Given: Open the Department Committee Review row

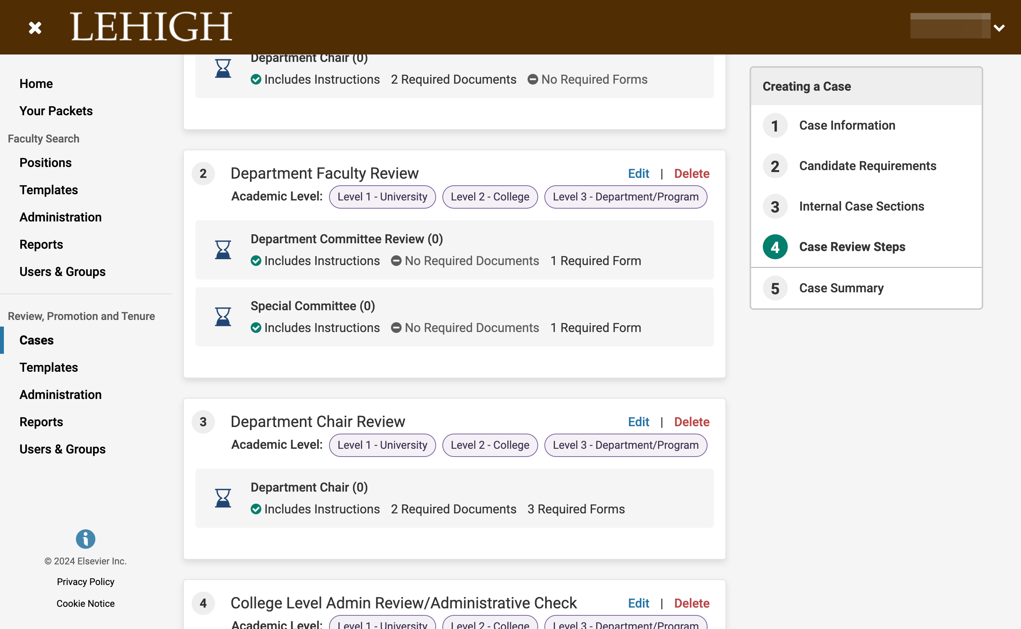Looking at the screenshot, I should tap(454, 249).
